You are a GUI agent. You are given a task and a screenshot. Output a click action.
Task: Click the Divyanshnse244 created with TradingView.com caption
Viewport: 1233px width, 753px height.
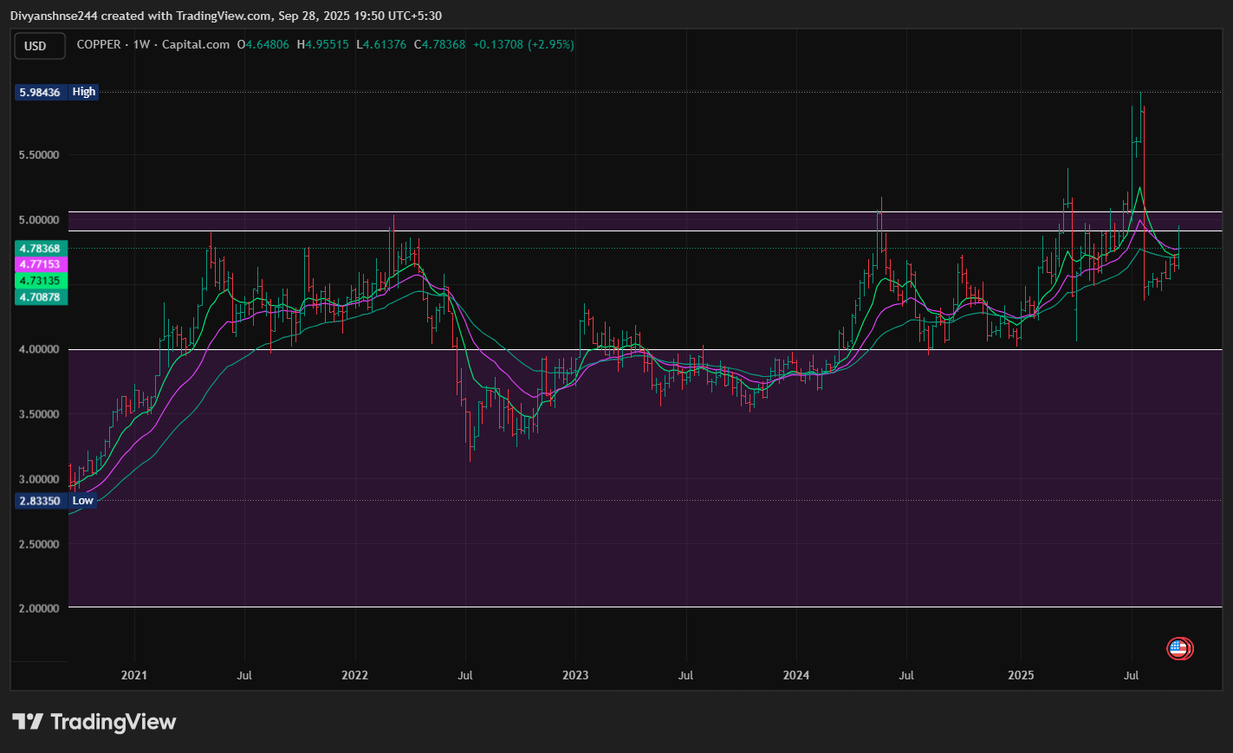[x=226, y=16]
